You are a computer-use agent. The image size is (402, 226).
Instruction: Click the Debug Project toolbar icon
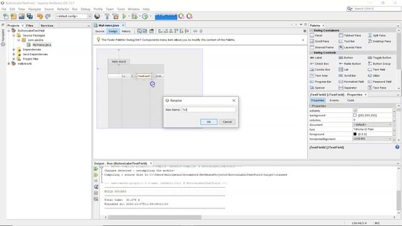pyautogui.click(x=134, y=16)
